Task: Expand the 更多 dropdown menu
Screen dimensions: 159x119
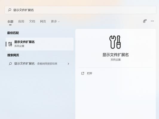Action: (55, 21)
